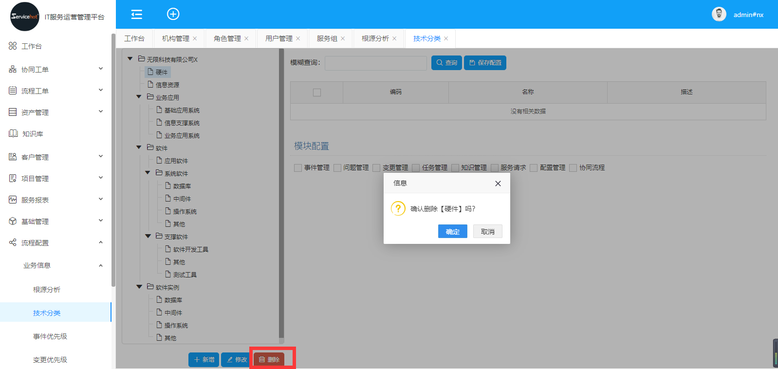Check the 事件管理 checkbox
Screen dimensions: 778x369
(298, 168)
